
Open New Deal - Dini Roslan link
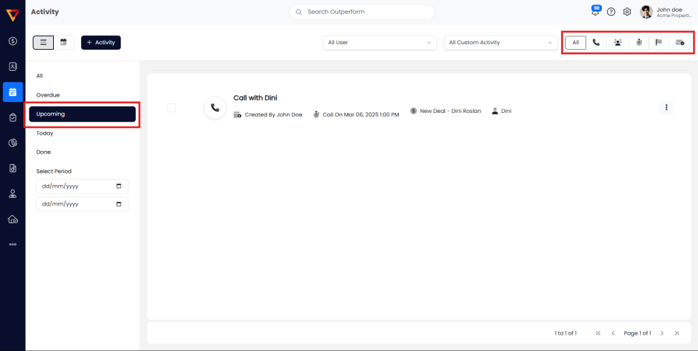449,111
